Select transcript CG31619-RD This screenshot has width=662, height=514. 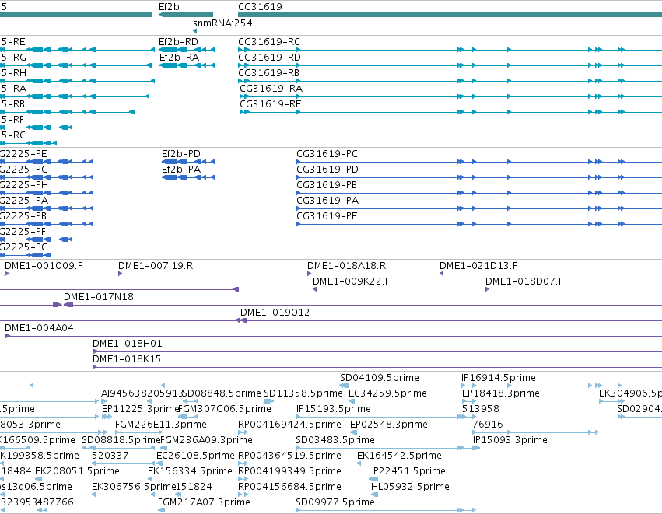(269, 58)
